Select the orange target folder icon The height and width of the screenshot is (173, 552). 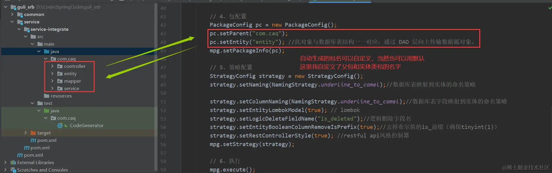tap(34, 133)
